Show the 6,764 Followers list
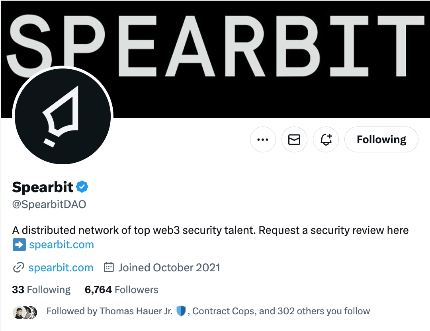 click(x=121, y=290)
